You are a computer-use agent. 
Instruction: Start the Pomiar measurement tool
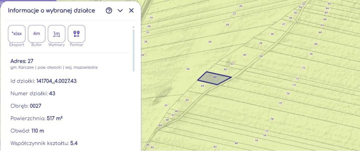(x=76, y=34)
